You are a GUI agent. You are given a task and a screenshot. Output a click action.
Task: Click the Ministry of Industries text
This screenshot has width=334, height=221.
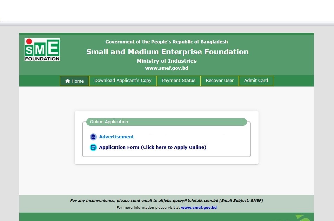(x=167, y=61)
